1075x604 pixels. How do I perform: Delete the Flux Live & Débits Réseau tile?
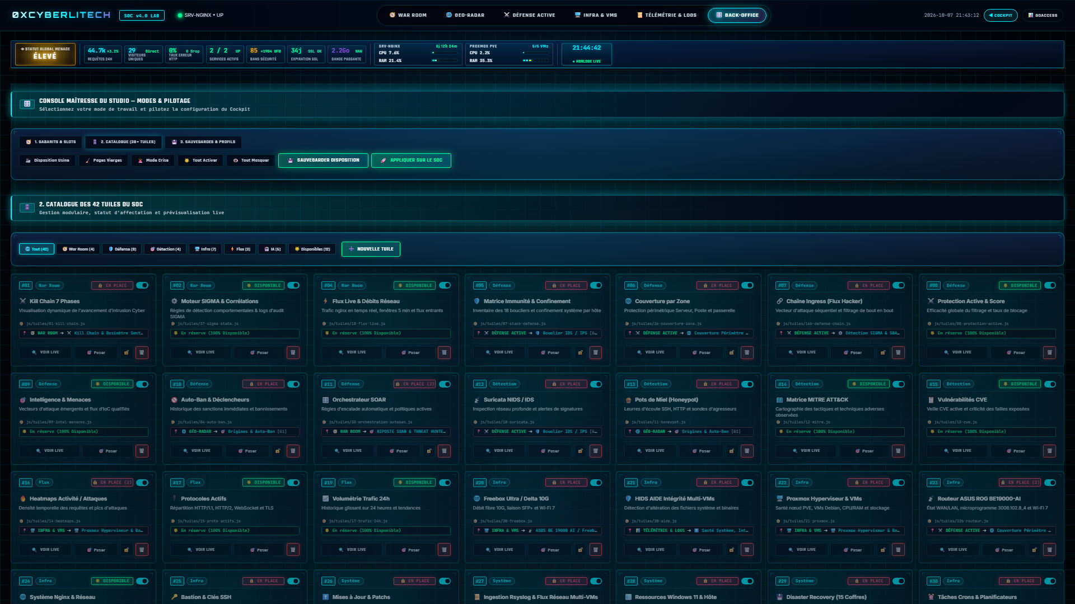coord(444,352)
